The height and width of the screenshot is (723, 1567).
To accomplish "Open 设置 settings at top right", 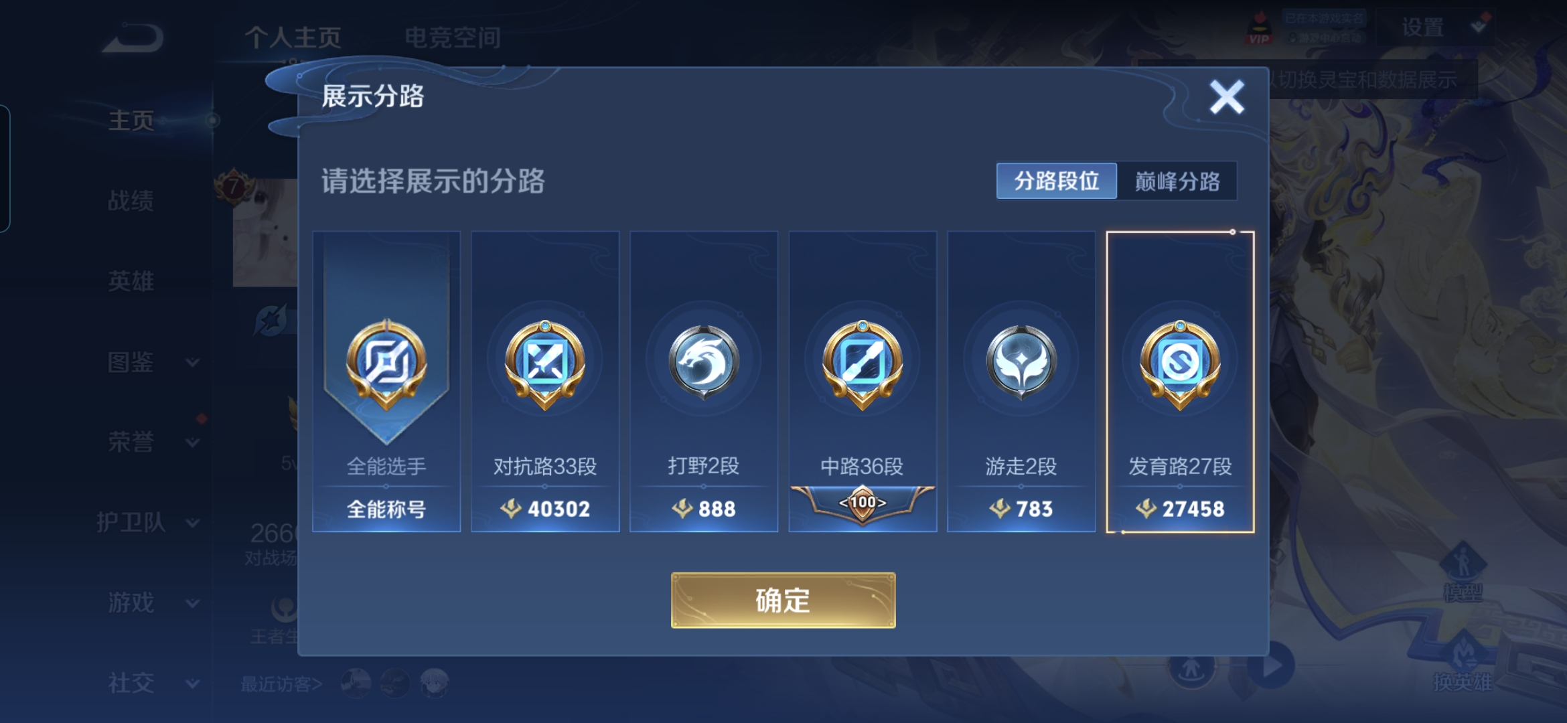I will pyautogui.click(x=1423, y=27).
